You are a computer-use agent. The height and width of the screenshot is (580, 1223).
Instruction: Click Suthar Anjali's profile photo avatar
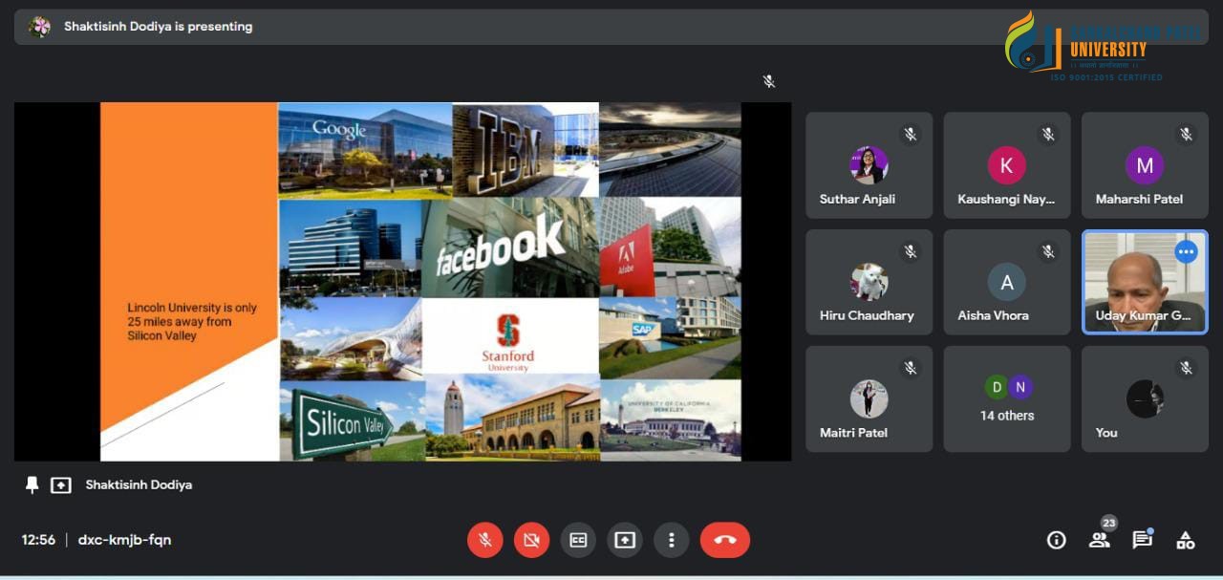[869, 165]
